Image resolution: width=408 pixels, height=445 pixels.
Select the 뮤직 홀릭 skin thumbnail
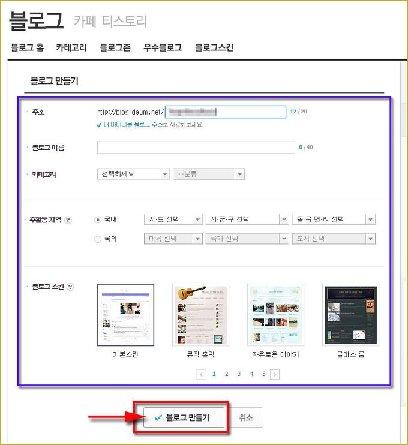point(200,315)
